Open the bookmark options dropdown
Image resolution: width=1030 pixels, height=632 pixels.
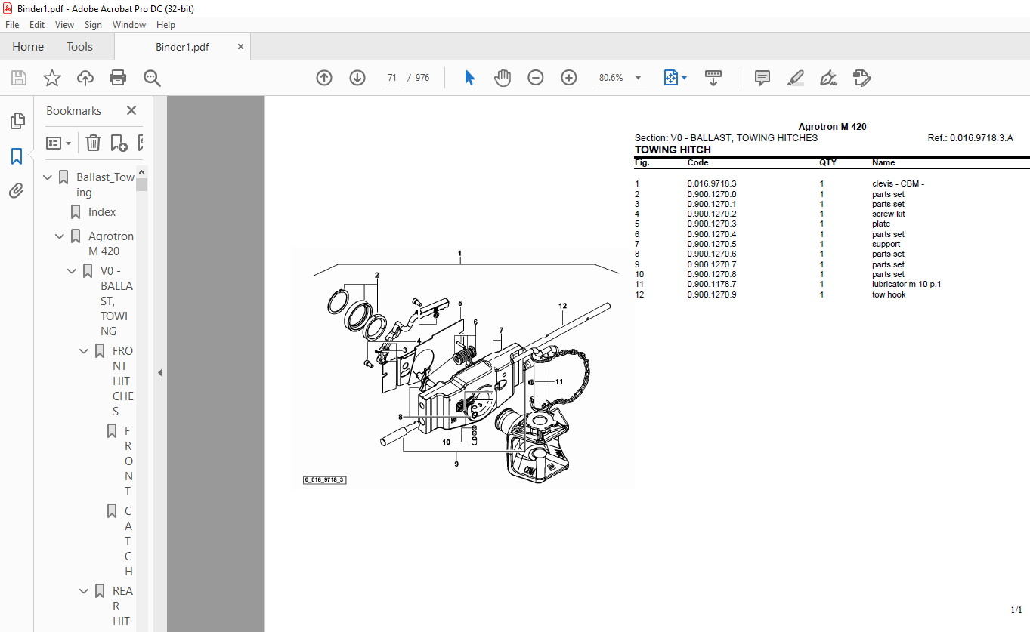[x=58, y=143]
